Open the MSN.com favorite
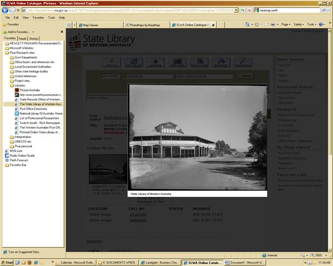The image size is (333, 266). tap(13, 151)
